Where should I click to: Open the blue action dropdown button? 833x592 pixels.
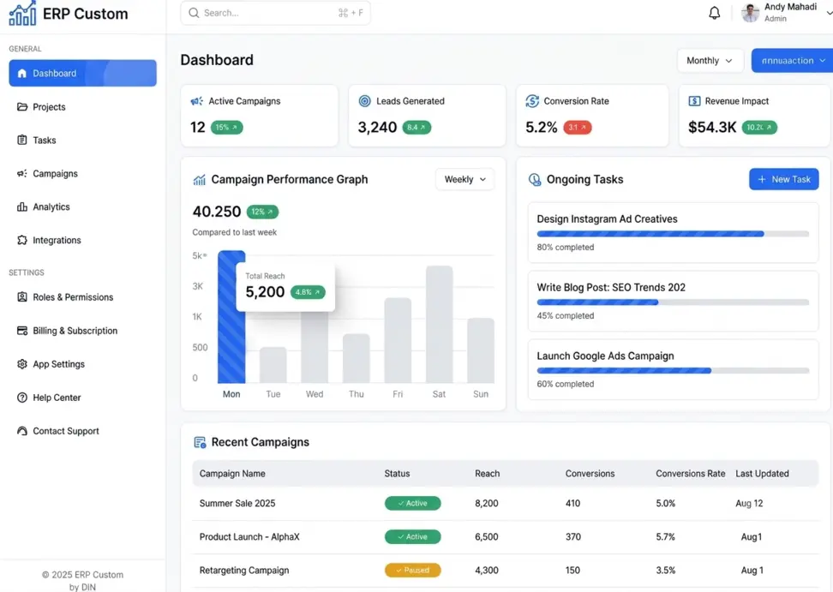[792, 61]
